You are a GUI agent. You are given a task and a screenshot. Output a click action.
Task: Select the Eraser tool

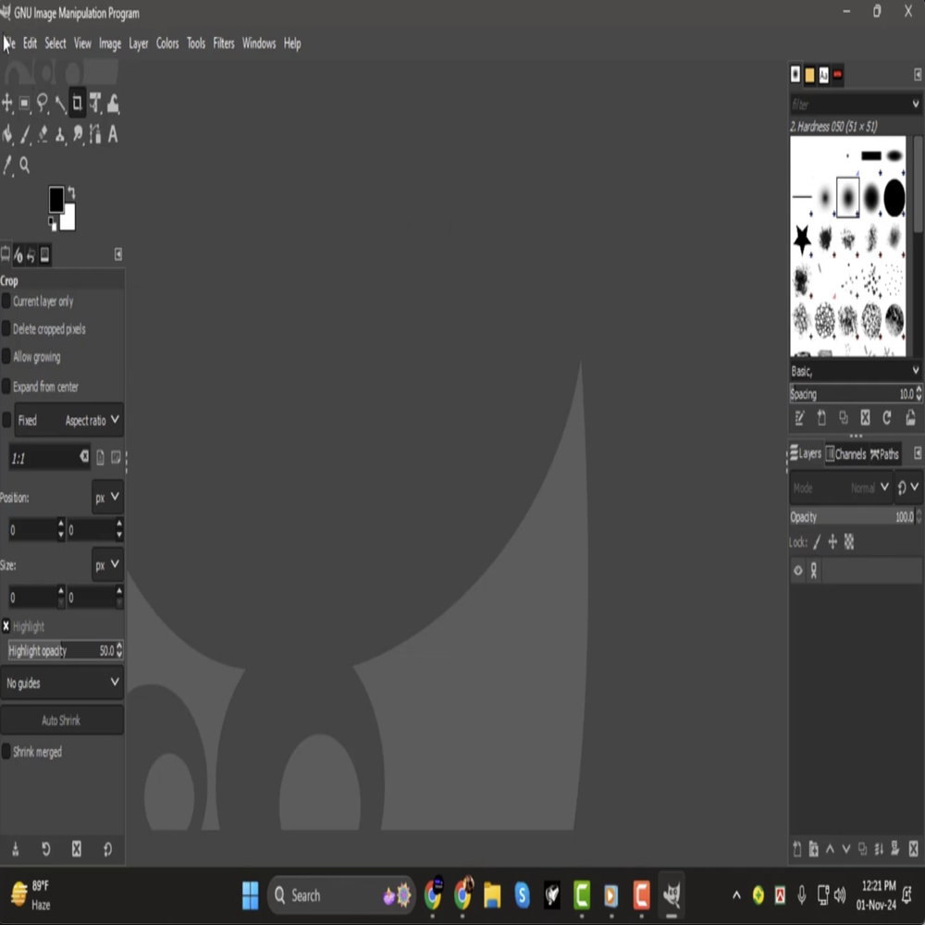(43, 135)
